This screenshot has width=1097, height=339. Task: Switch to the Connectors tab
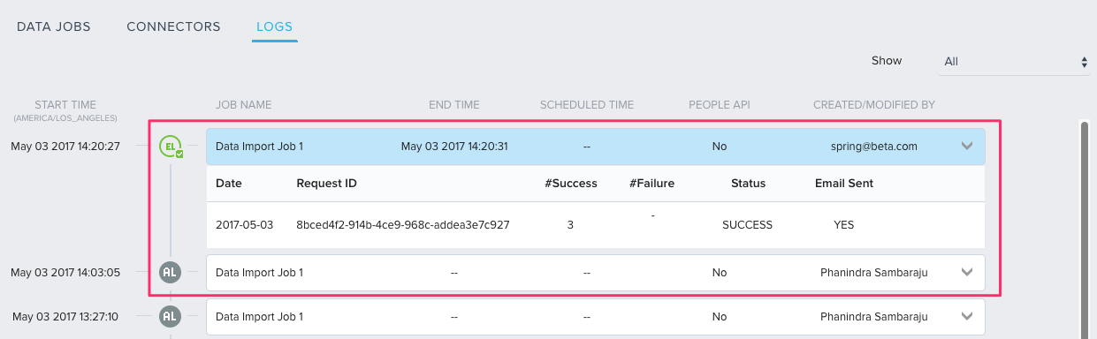[173, 26]
